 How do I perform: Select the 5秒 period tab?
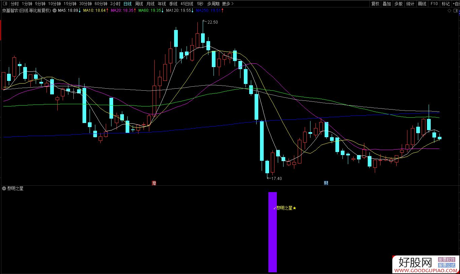click(x=200, y=4)
